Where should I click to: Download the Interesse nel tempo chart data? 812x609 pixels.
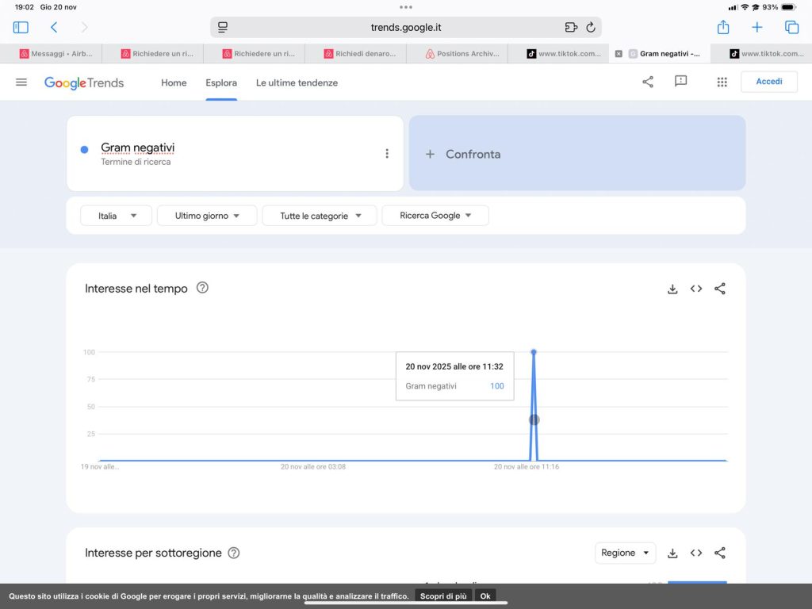tap(672, 289)
